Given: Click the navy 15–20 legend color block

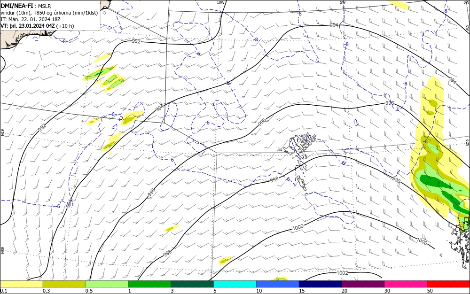Looking at the screenshot, I should click(321, 284).
